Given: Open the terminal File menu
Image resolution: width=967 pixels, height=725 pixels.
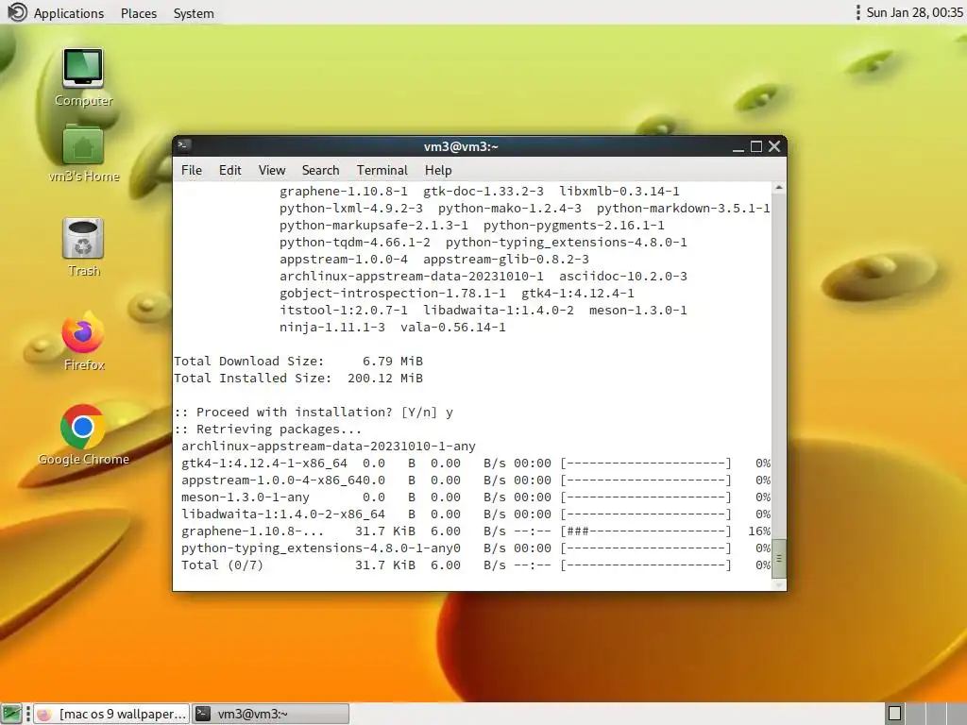Looking at the screenshot, I should coord(191,170).
